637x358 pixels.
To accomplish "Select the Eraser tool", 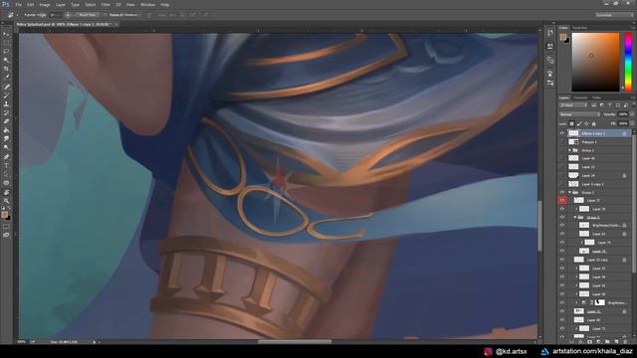I will point(6,121).
